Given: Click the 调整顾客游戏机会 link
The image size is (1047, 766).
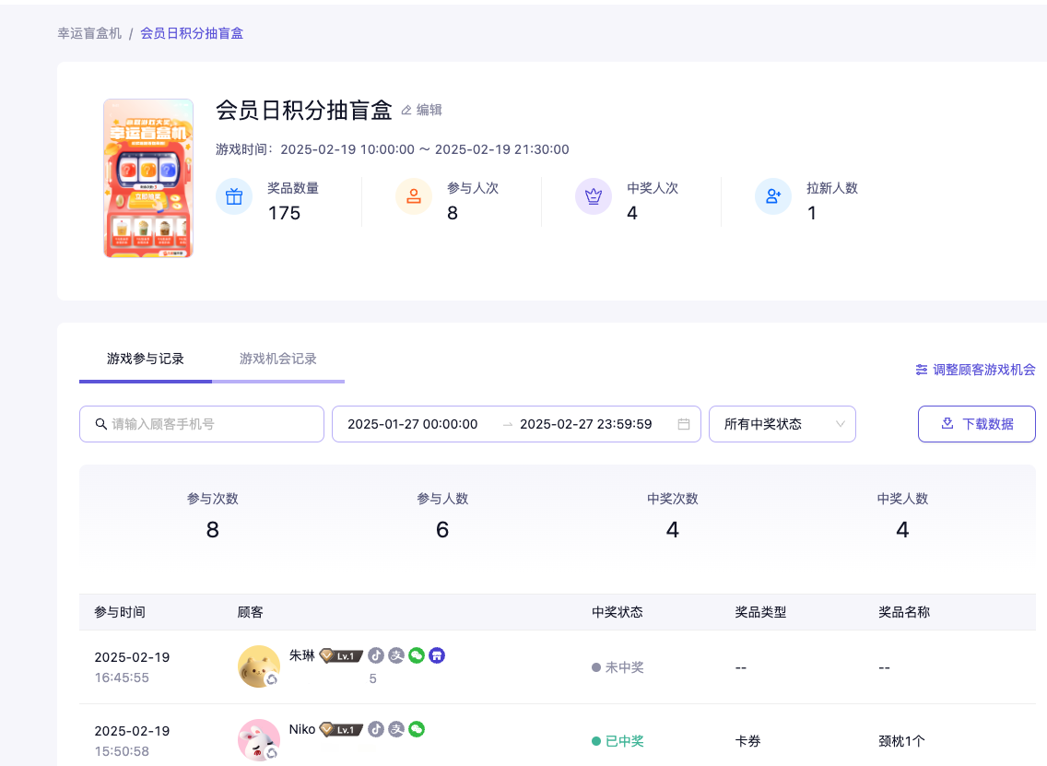Looking at the screenshot, I should point(975,370).
